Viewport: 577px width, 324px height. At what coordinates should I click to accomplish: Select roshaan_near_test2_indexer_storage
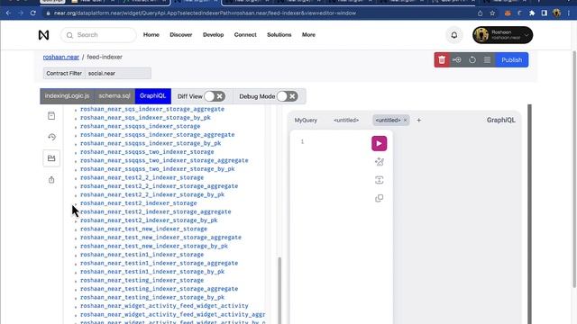pyautogui.click(x=138, y=203)
